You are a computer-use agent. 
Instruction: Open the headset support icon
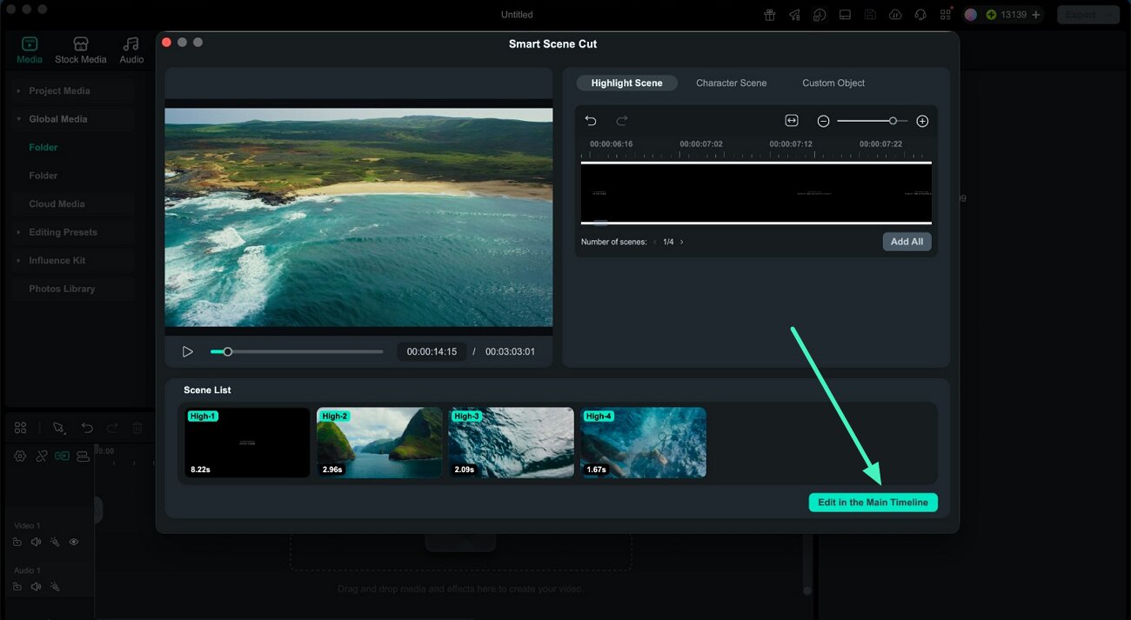point(920,15)
